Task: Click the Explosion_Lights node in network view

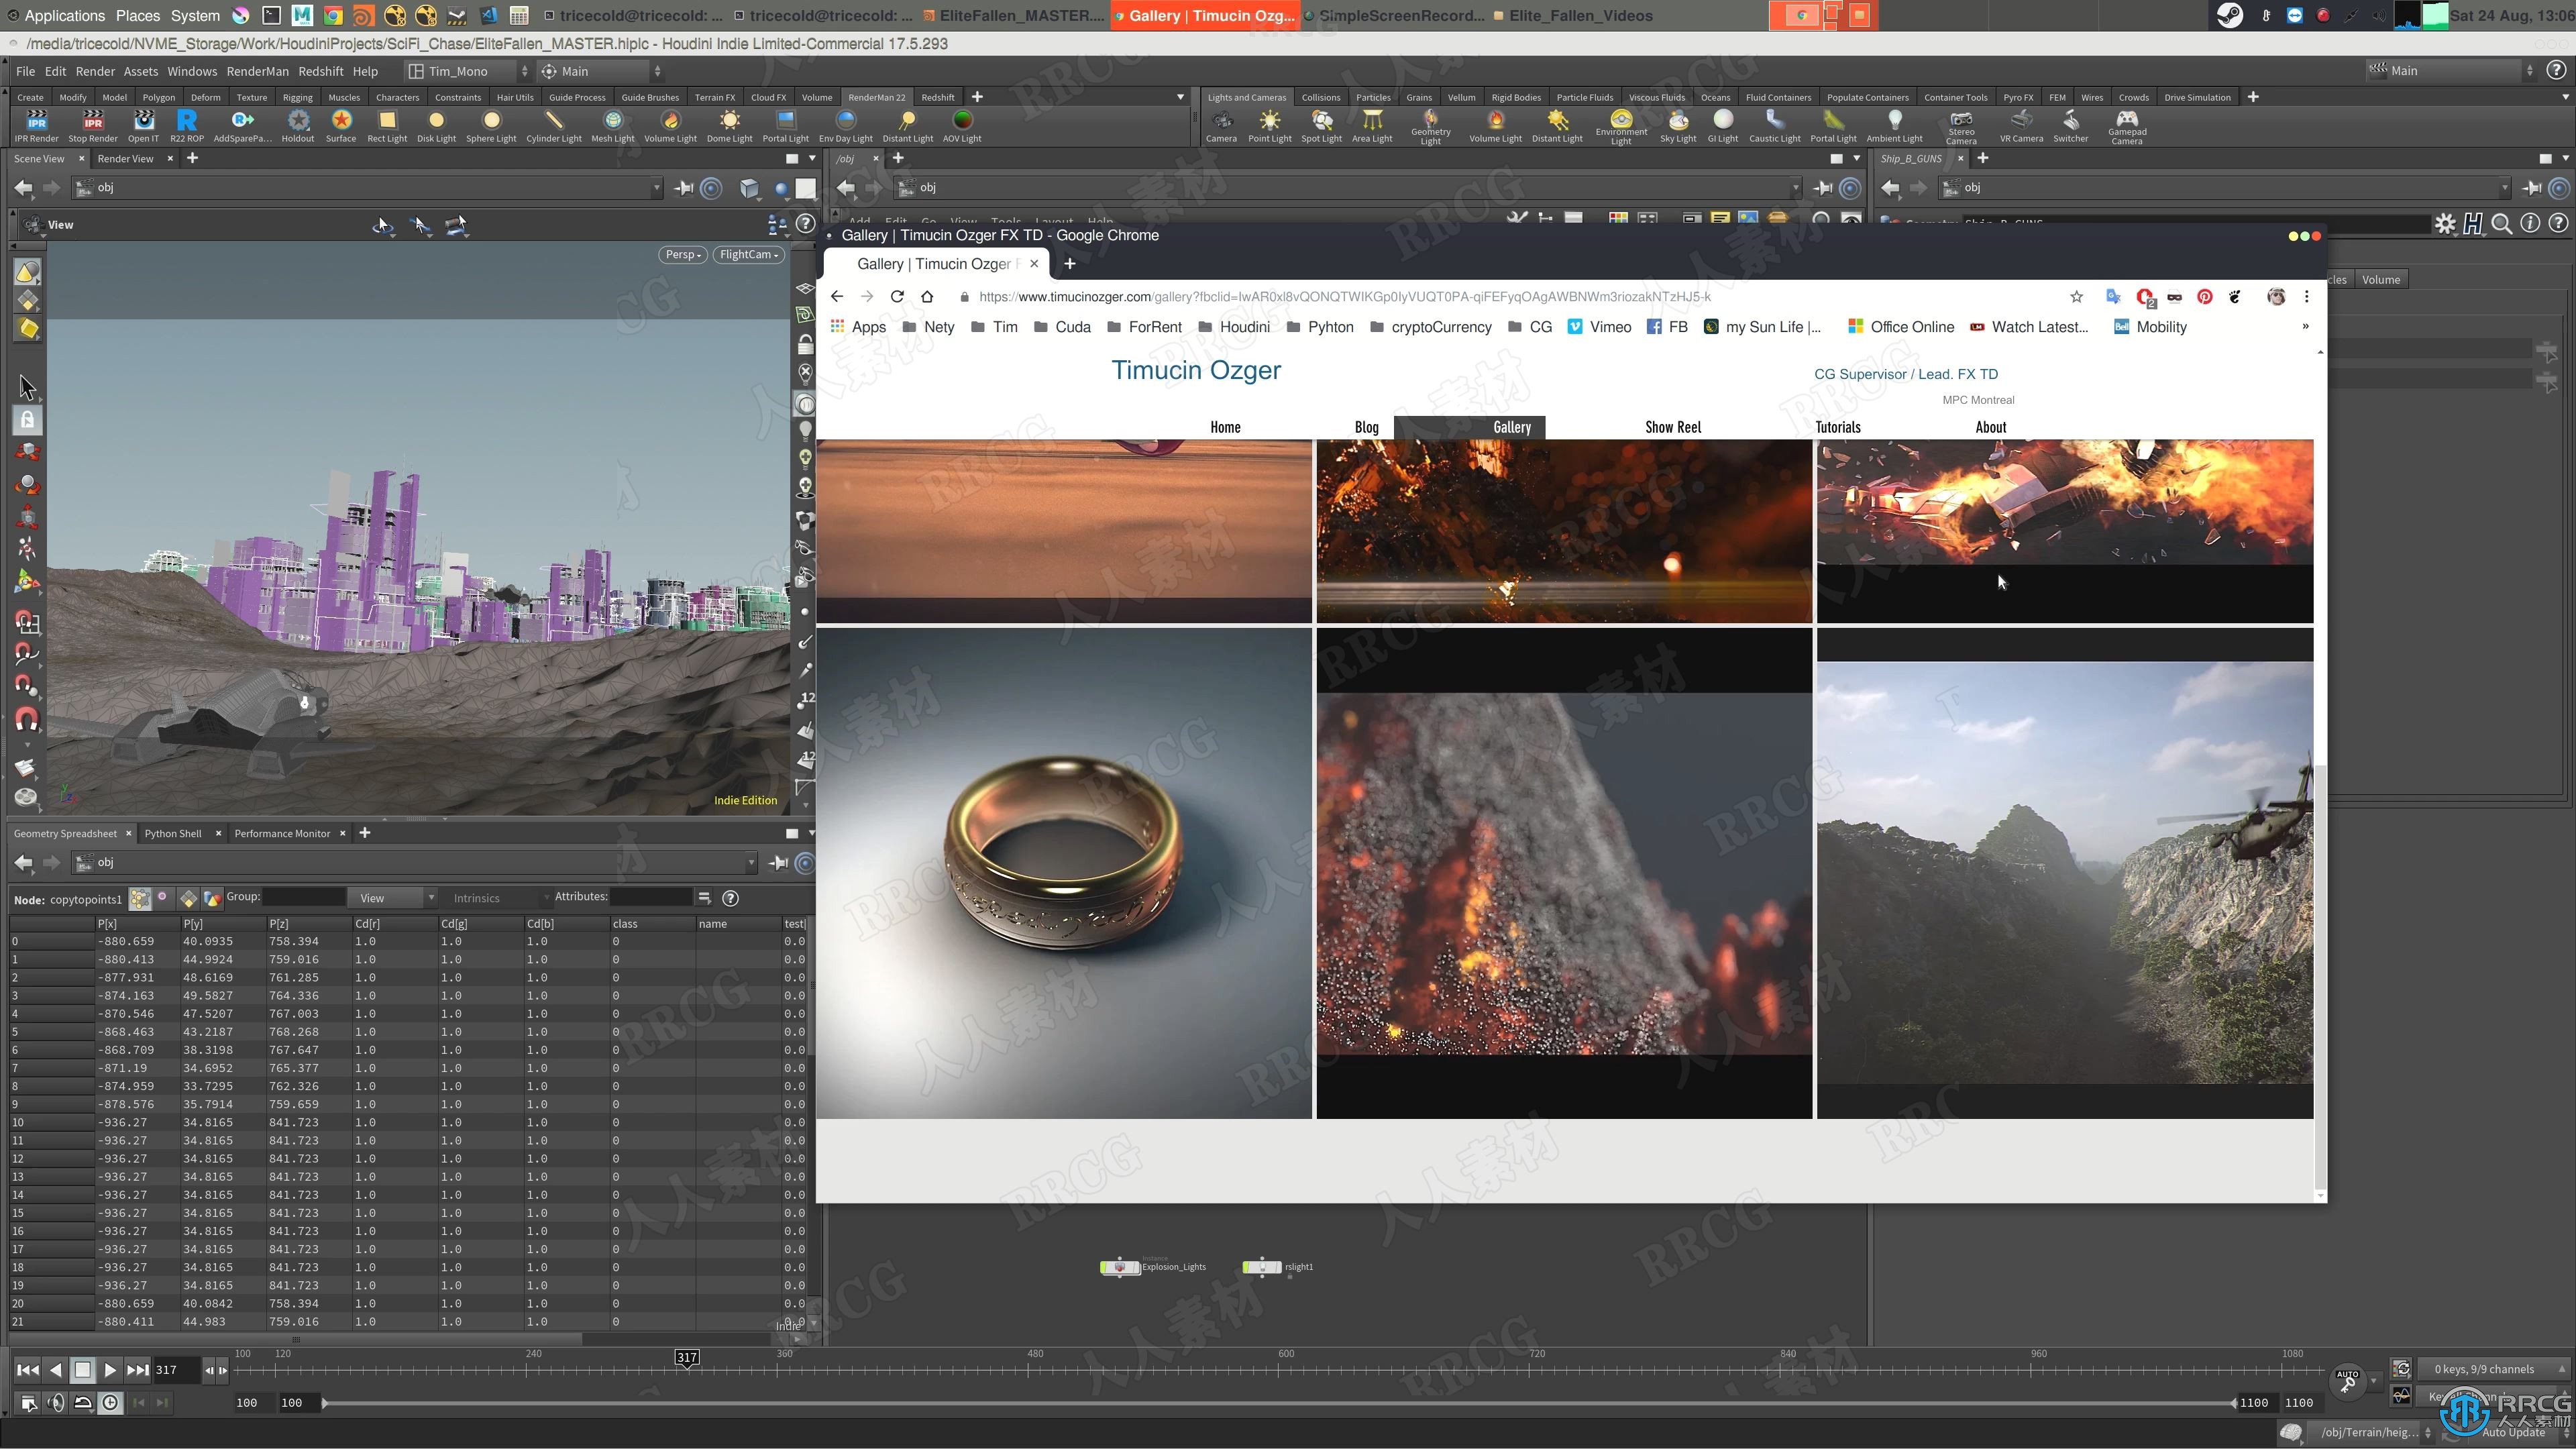Action: [1120, 1267]
